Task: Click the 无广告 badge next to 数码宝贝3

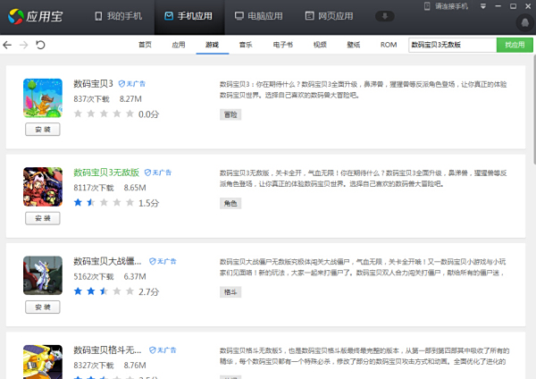Action: [132, 84]
